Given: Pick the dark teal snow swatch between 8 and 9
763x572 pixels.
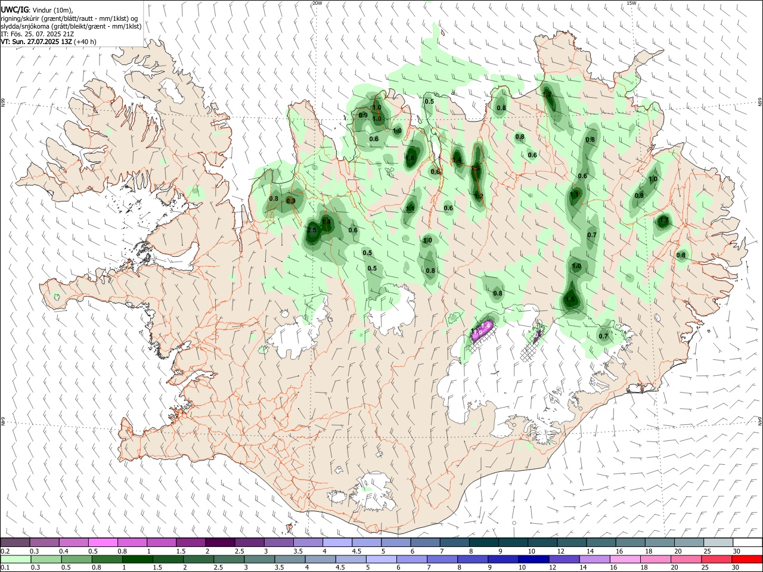Looking at the screenshot, I should (484, 542).
